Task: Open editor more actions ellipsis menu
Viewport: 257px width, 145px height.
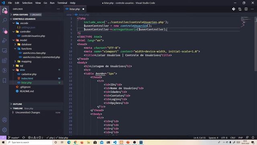Action: click(x=252, y=9)
